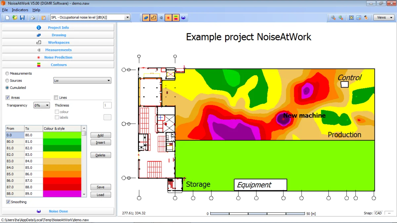Select the Sources radio button
This screenshot has width=397, height=223.
pos(7,81)
